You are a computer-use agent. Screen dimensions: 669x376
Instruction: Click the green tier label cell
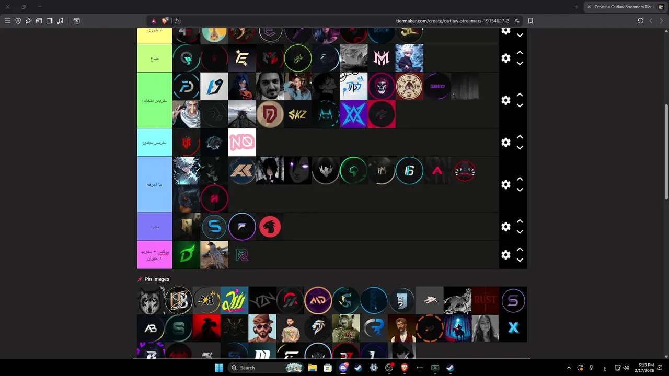point(155,100)
